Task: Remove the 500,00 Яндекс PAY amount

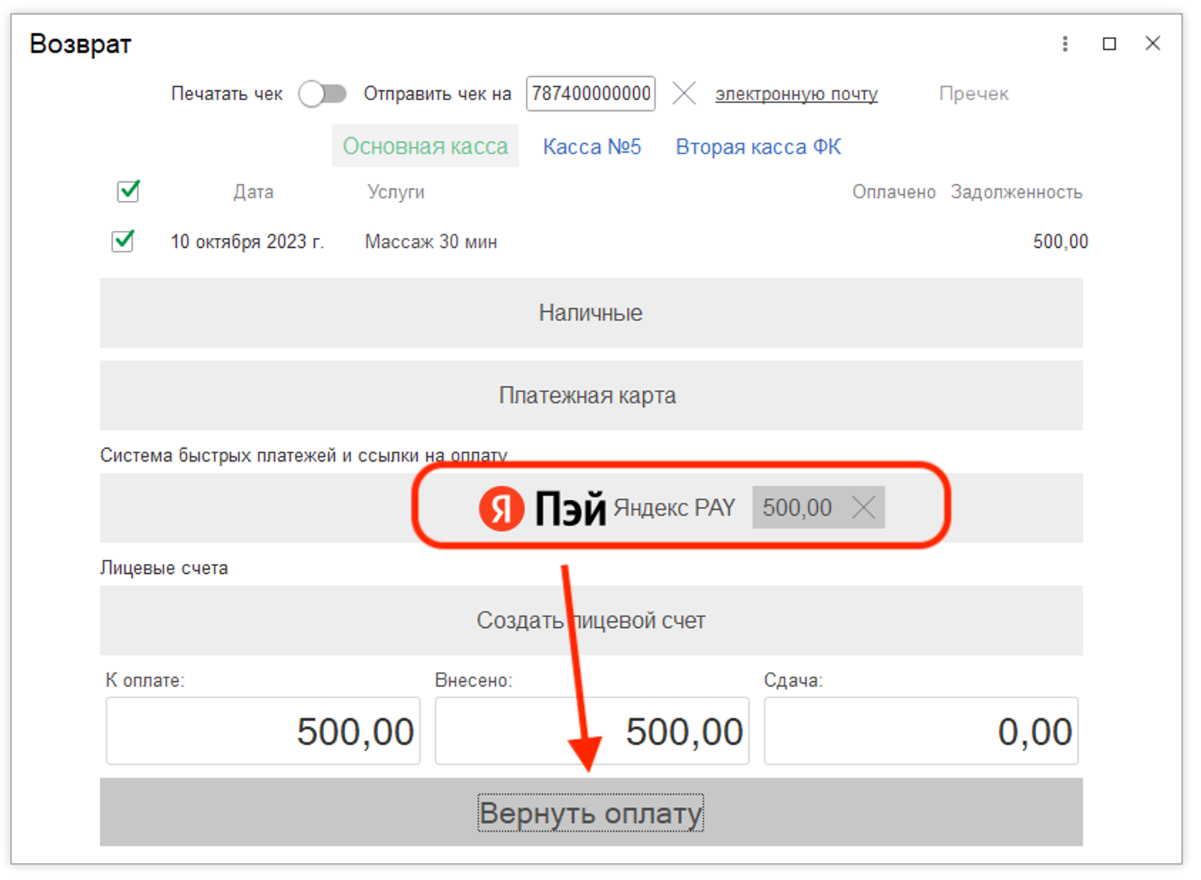Action: 863,507
